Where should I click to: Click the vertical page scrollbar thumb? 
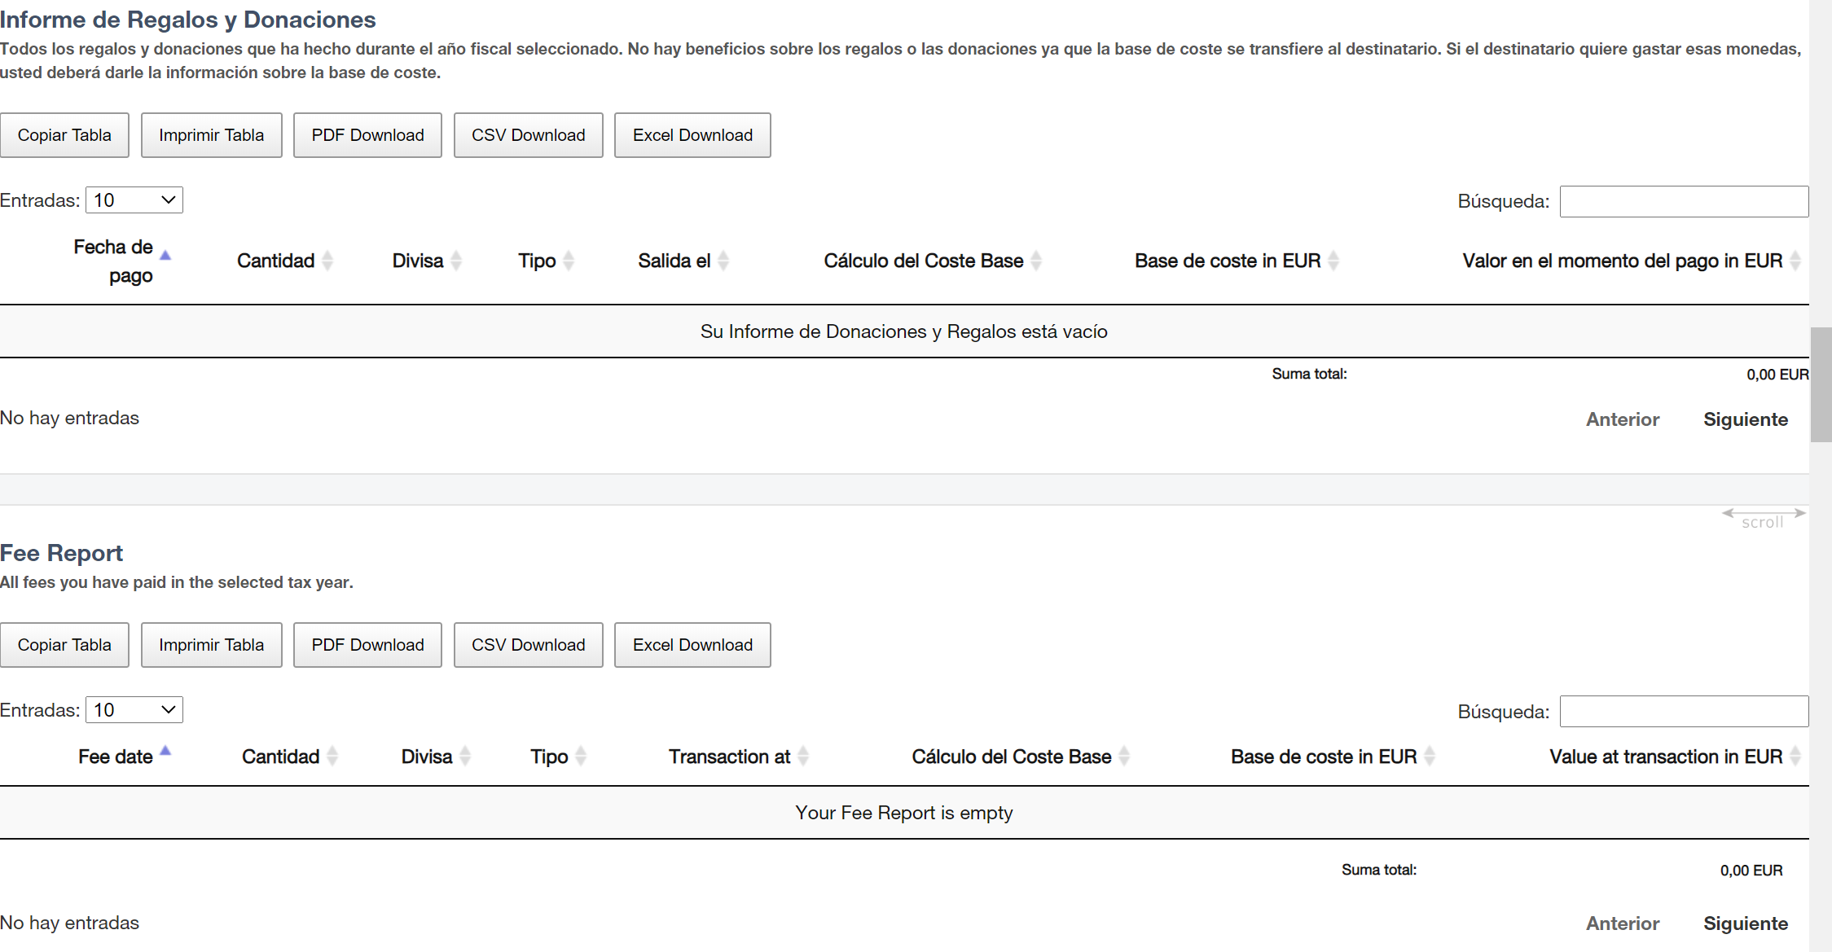tap(1821, 384)
